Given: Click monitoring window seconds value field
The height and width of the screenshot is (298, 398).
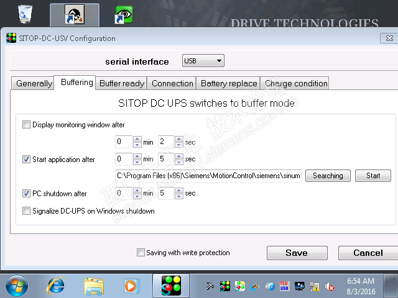Looking at the screenshot, I should pyautogui.click(x=166, y=142).
